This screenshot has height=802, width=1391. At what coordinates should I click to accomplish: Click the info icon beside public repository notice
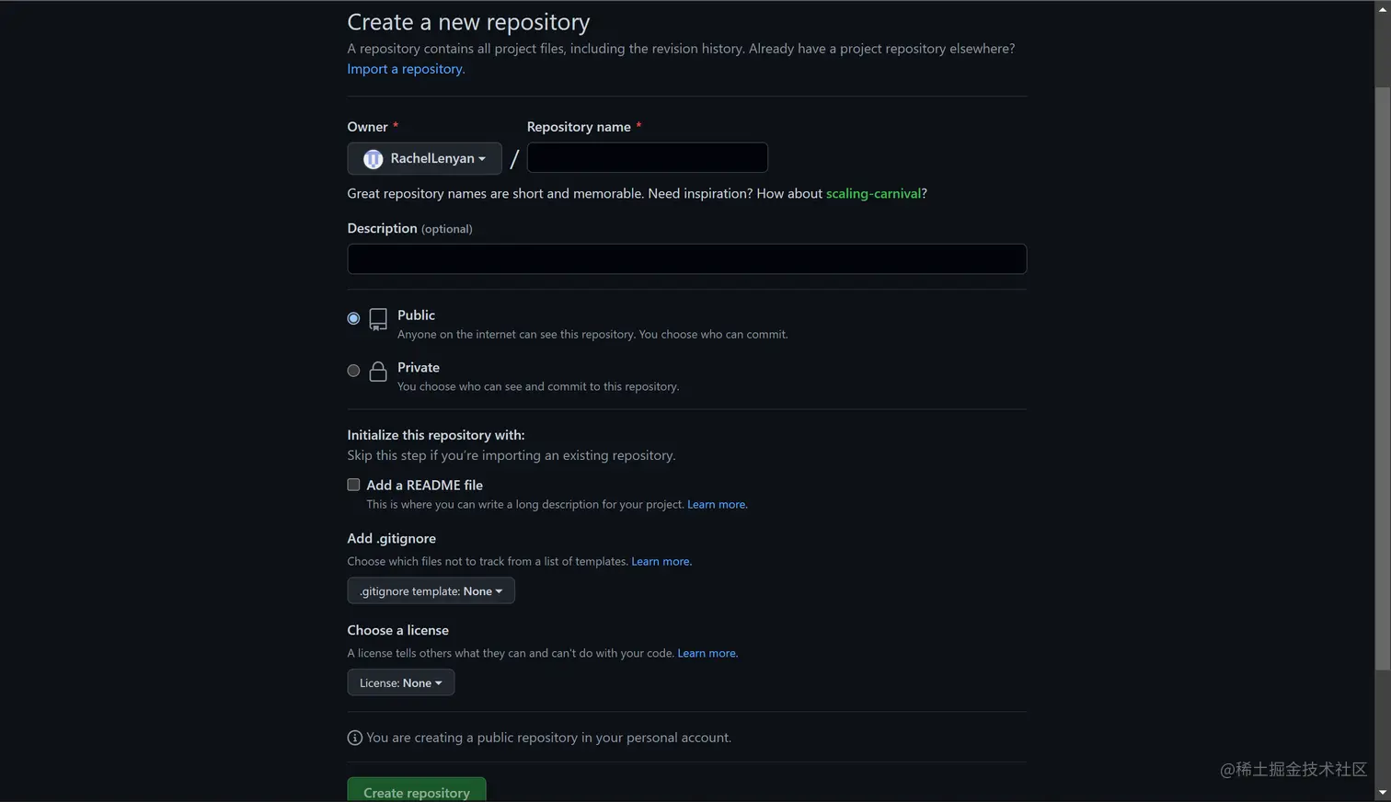[355, 738]
